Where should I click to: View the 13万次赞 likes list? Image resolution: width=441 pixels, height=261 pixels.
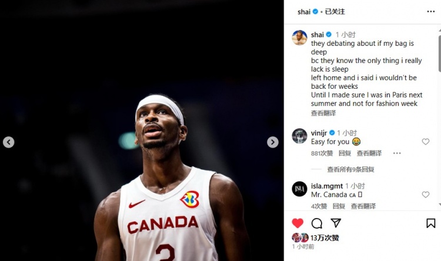click(325, 237)
